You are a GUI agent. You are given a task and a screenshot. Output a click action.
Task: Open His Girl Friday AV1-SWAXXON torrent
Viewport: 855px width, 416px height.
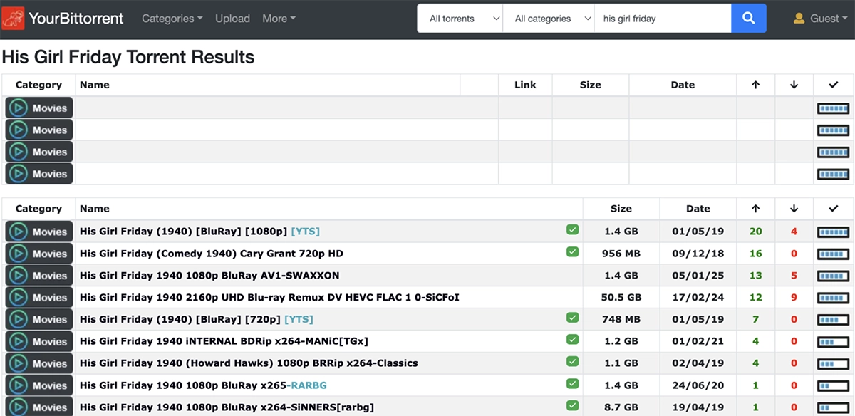point(209,276)
